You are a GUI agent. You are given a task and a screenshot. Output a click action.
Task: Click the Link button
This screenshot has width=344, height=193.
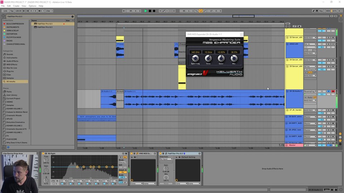click(5, 11)
